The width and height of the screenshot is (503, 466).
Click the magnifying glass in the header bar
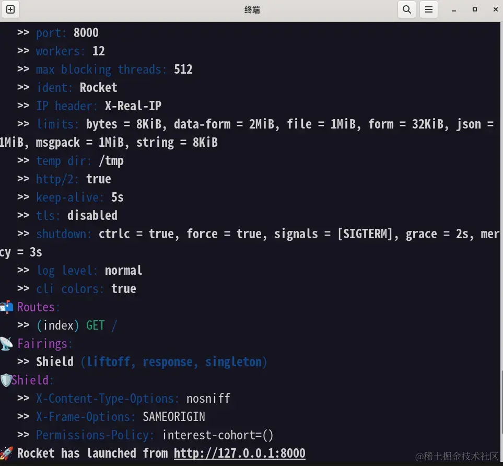click(x=407, y=9)
